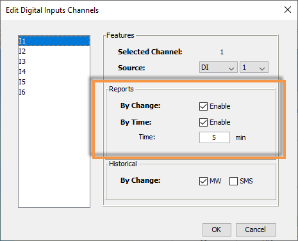Click the Historical By Change label
This screenshot has width=298, height=241.
140,180
